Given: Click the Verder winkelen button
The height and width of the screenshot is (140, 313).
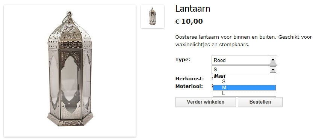Looking at the screenshot, I should [206, 102].
